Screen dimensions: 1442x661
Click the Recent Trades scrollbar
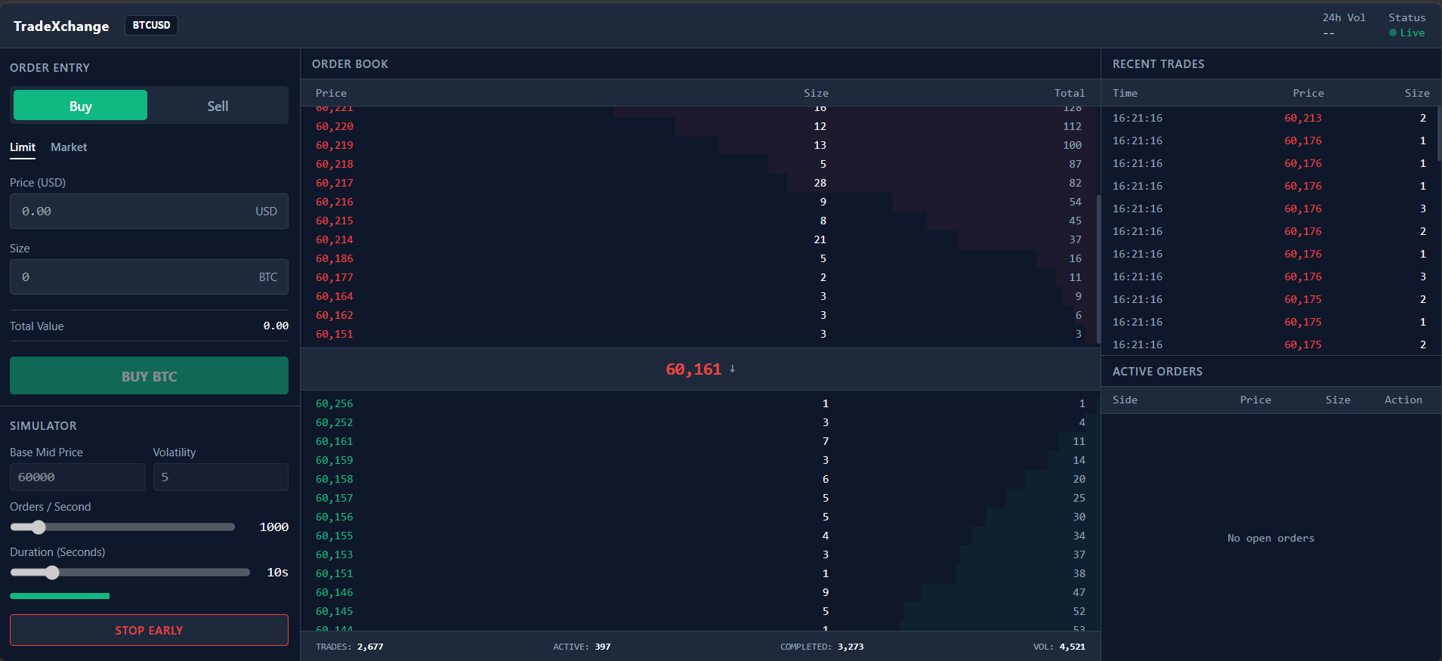click(x=1439, y=133)
